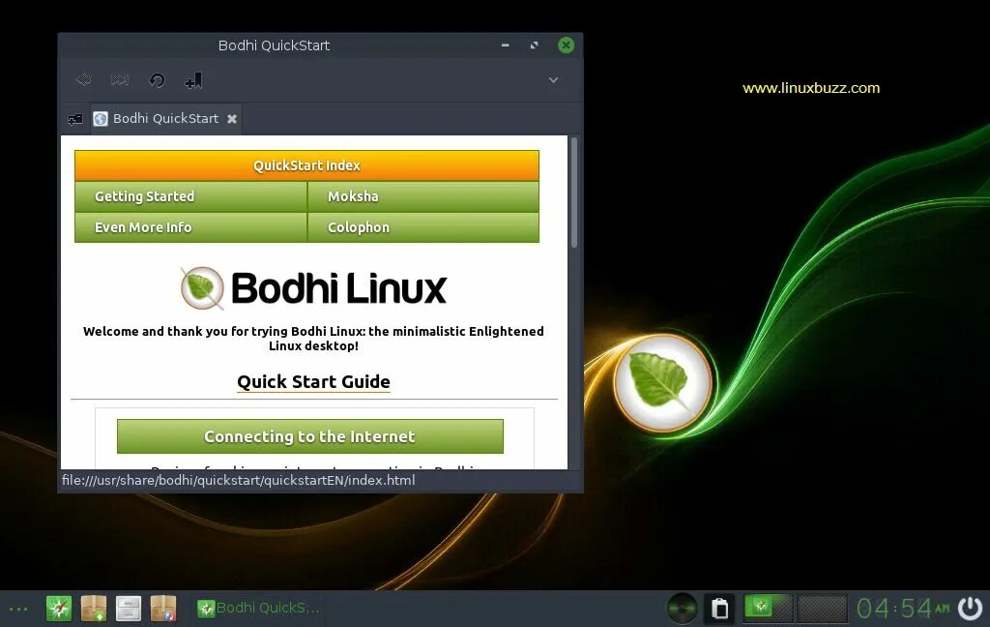Open the three-dots menu on the panel

pos(18,610)
